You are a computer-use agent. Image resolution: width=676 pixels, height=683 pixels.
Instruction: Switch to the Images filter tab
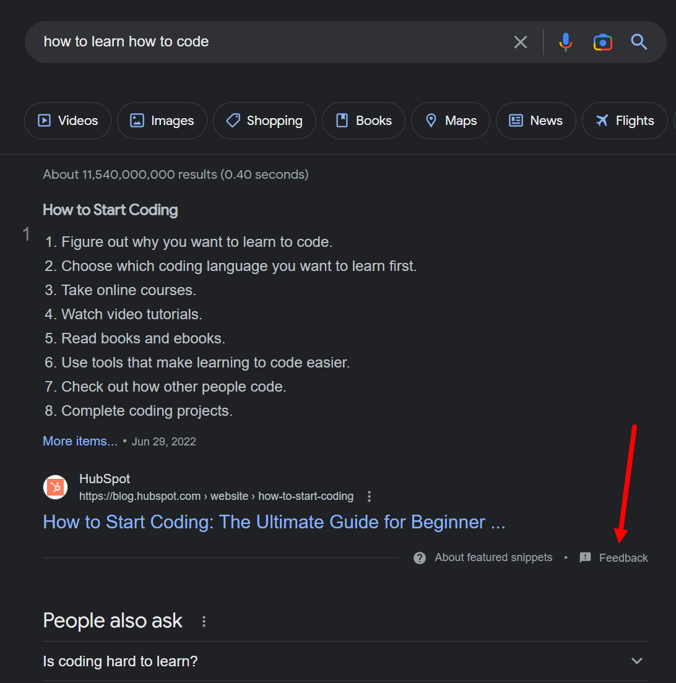(x=162, y=121)
